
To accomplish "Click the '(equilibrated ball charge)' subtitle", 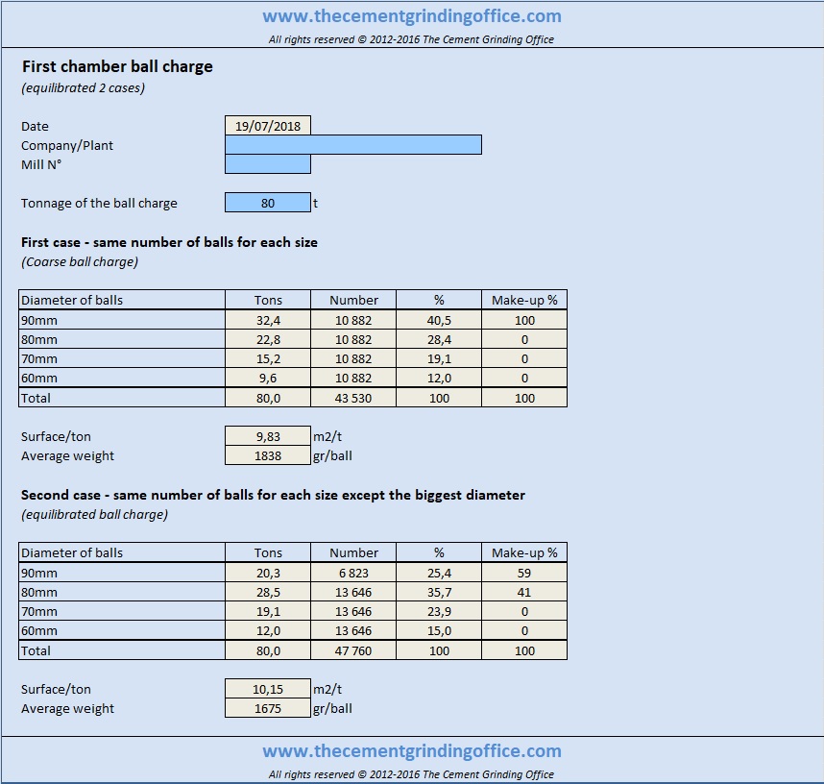I will (x=94, y=514).
